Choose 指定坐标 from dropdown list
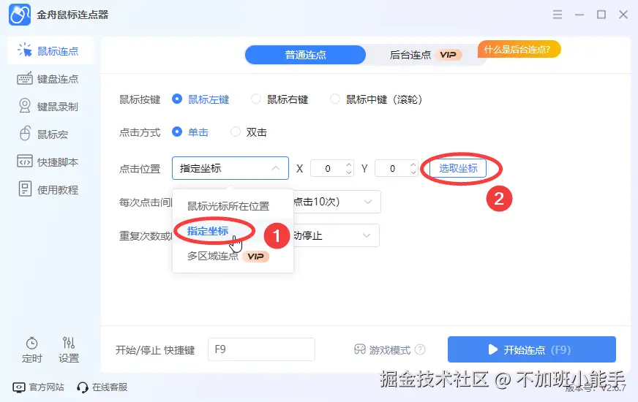 coord(208,231)
